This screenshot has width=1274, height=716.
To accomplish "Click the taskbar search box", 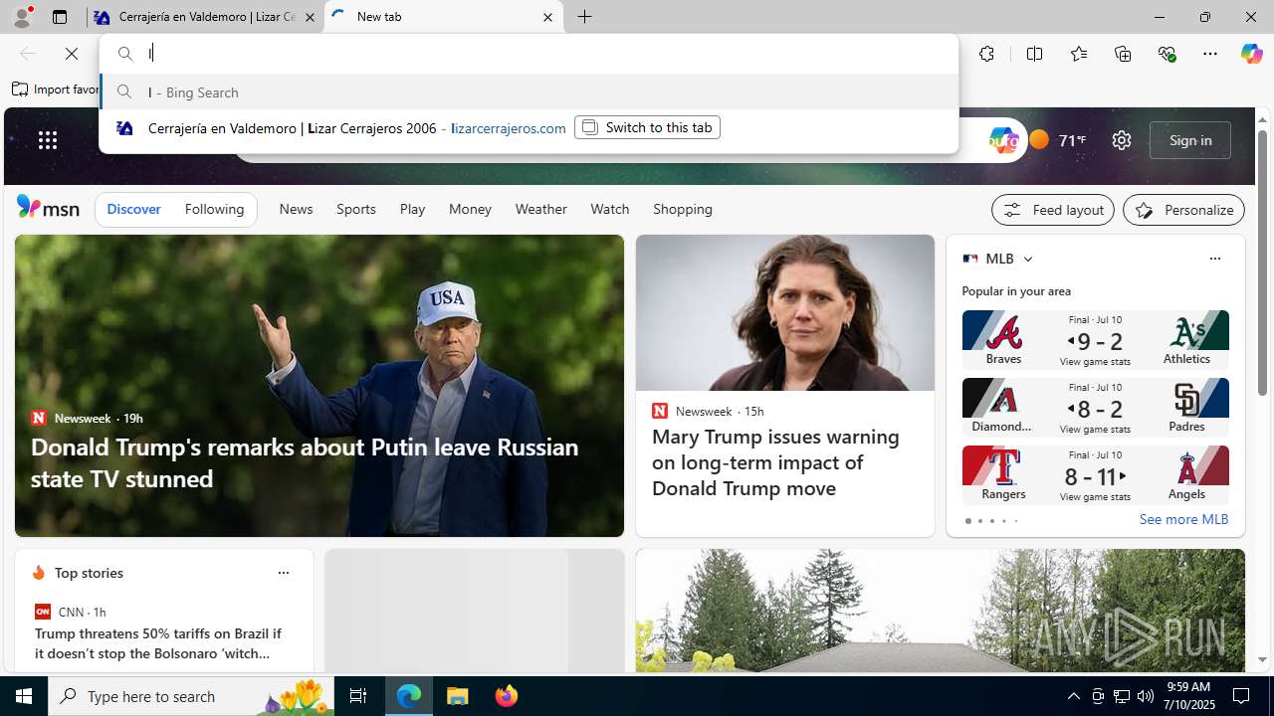I will coord(192,696).
